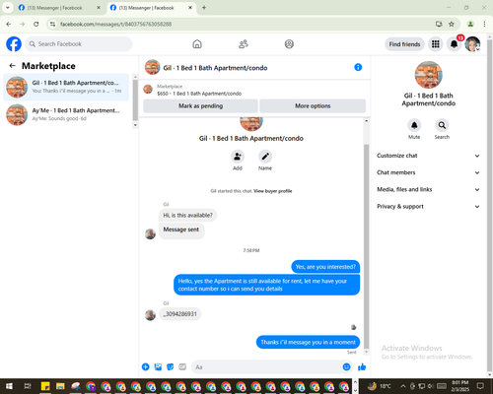Click the Search Facebook input field

[79, 44]
